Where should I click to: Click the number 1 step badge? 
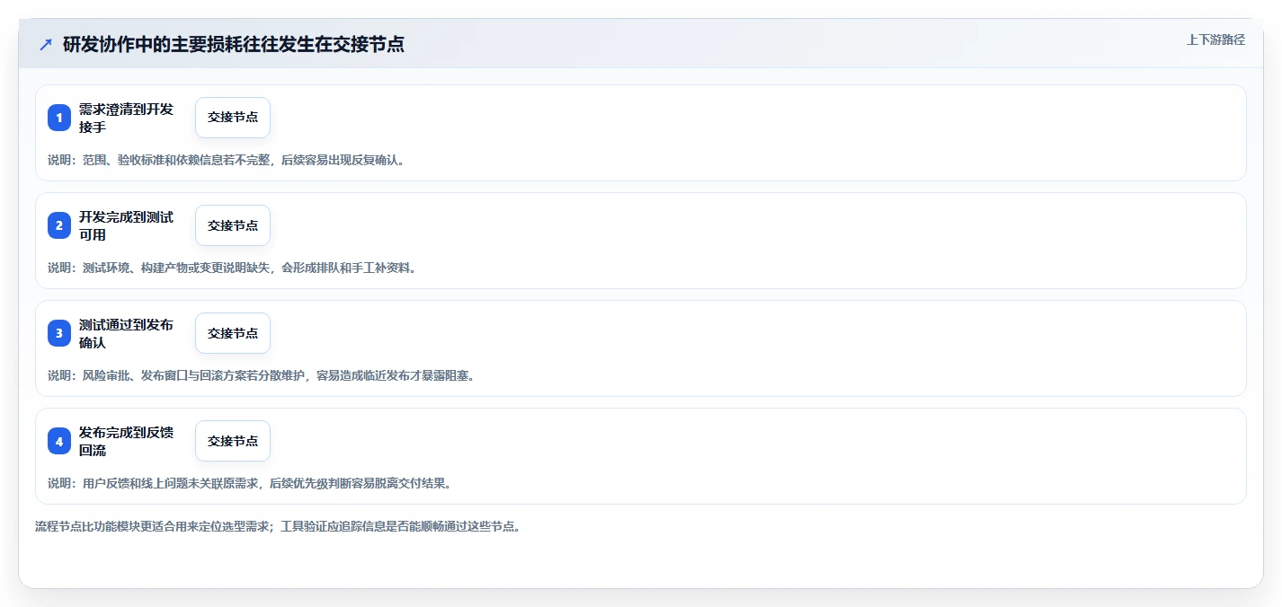point(59,118)
